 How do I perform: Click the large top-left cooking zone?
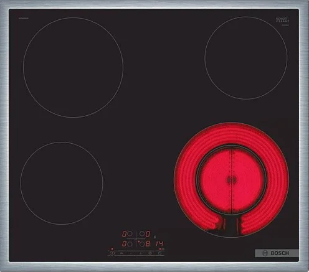(74, 67)
